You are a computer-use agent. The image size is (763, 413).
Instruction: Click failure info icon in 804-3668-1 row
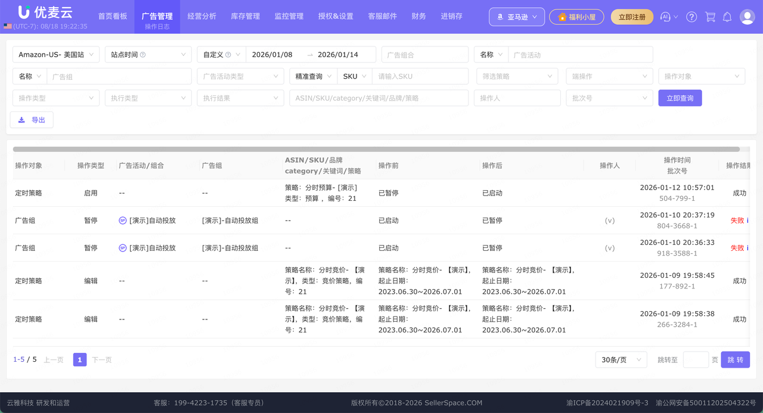[748, 221]
